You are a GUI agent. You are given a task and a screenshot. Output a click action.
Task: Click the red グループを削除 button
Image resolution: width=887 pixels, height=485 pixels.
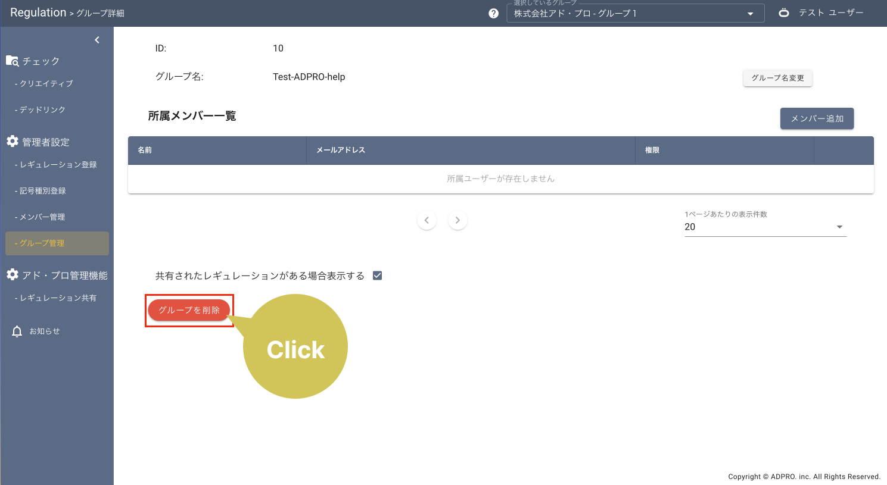pos(189,310)
